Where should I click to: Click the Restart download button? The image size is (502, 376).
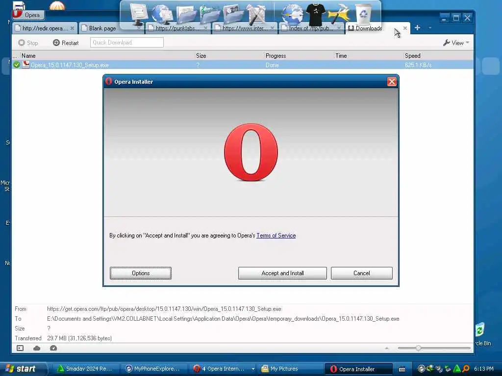pyautogui.click(x=66, y=43)
